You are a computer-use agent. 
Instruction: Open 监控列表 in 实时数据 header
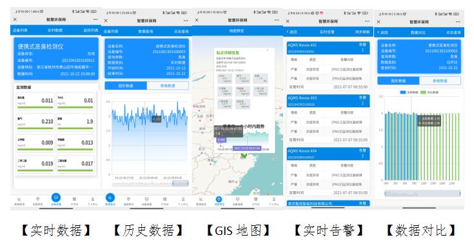click(x=91, y=30)
